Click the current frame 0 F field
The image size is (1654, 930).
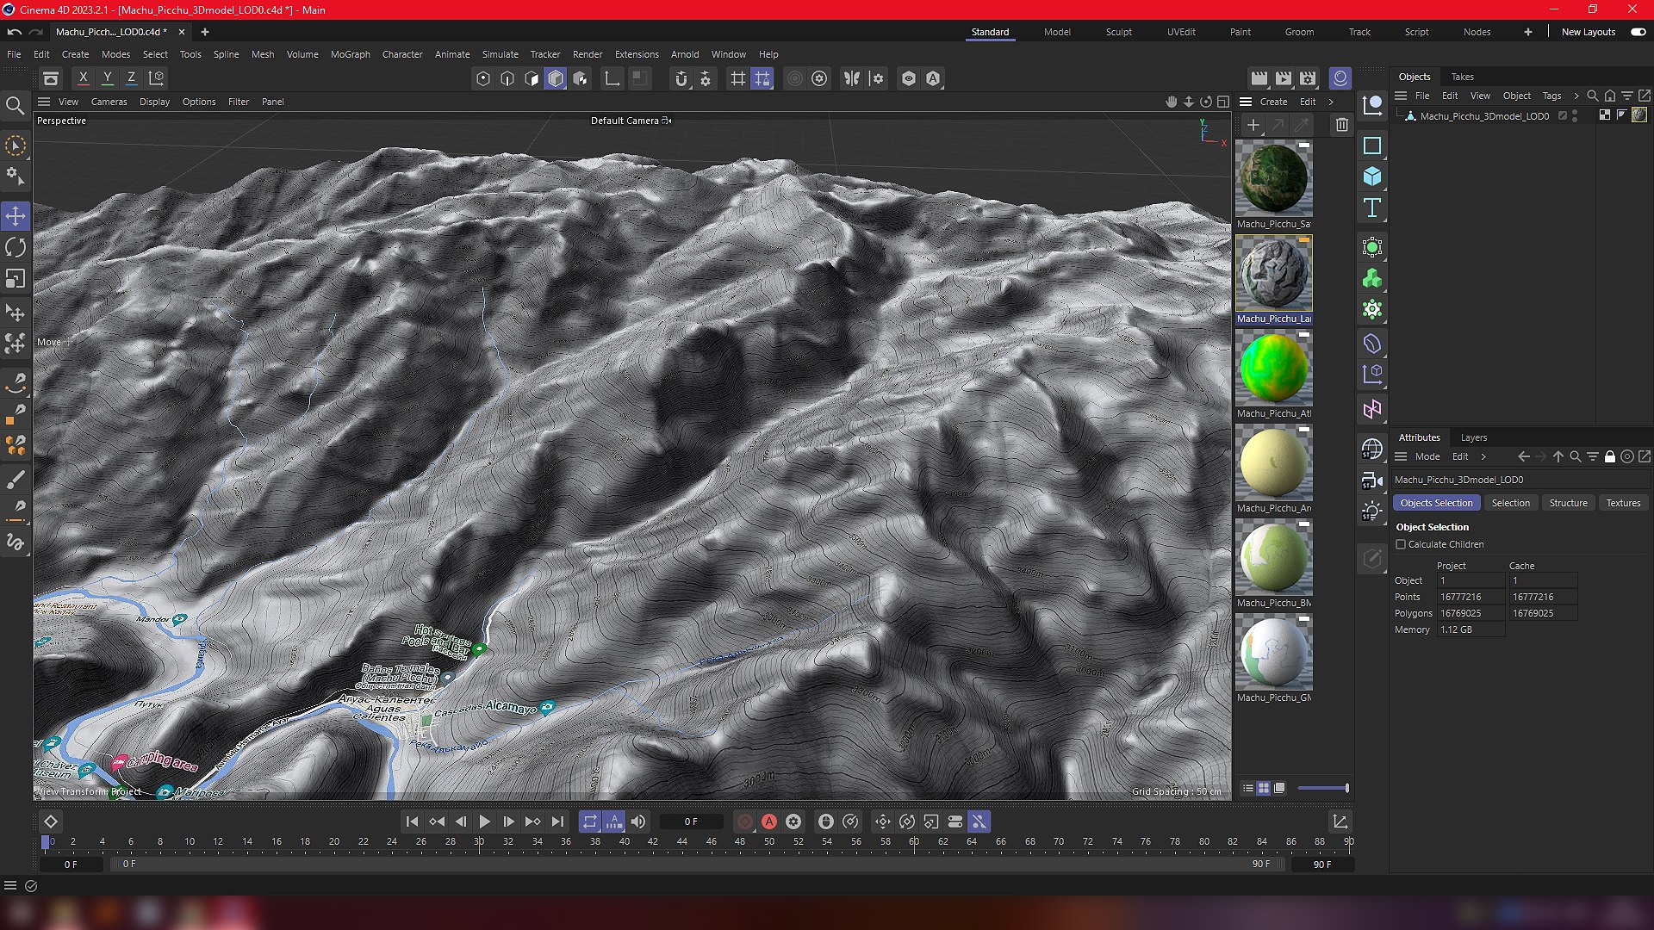[691, 822]
